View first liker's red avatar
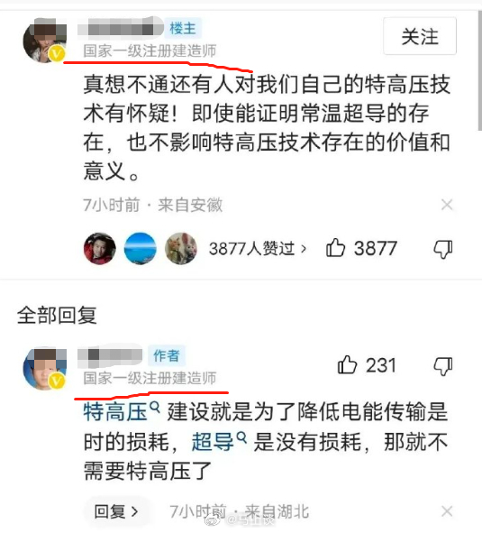Image resolution: width=482 pixels, height=533 pixels. pos(99,249)
